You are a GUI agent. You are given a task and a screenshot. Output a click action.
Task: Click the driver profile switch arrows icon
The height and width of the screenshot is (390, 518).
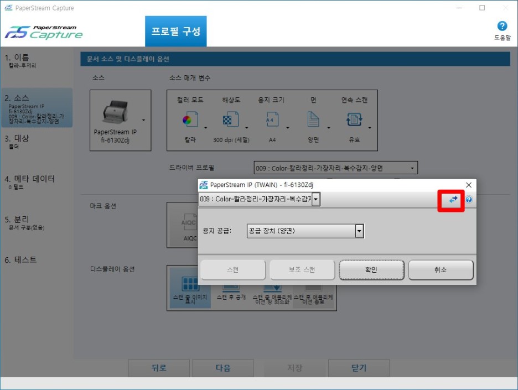click(x=453, y=199)
